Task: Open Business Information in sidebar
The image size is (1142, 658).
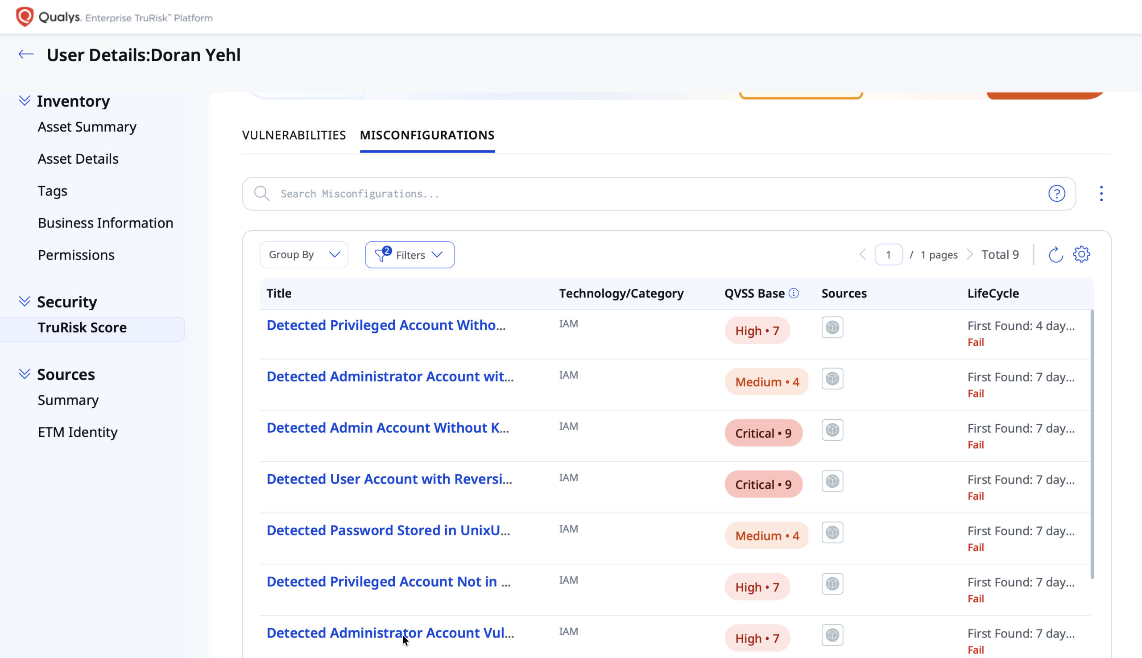Action: 105,223
